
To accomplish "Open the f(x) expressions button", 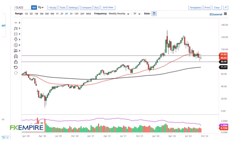I will click(97, 7).
